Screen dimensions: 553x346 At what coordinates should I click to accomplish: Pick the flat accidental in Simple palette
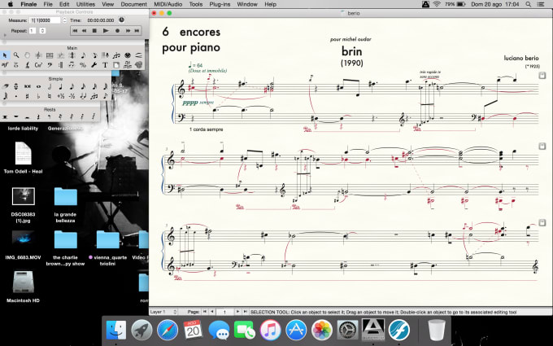coord(38,96)
